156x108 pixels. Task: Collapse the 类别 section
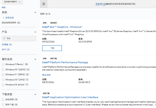[35, 12]
